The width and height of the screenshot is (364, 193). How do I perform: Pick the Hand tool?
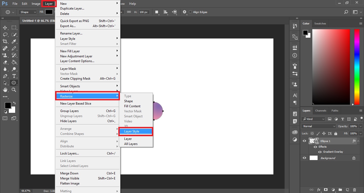(x=5, y=90)
